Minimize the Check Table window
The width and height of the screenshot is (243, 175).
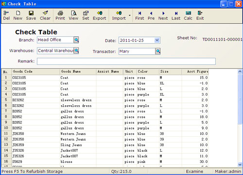(224, 4)
